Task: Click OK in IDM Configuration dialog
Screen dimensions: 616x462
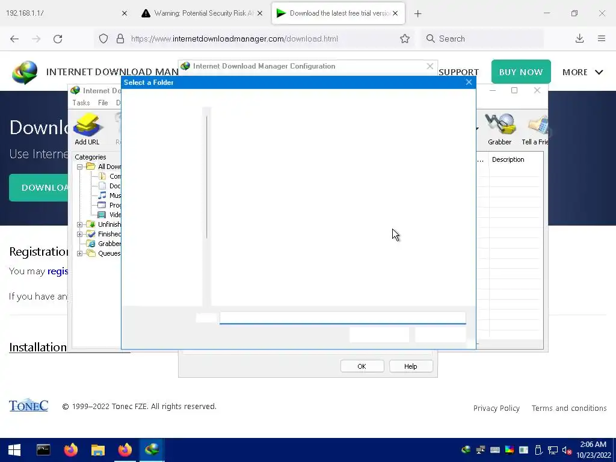Action: 362,366
